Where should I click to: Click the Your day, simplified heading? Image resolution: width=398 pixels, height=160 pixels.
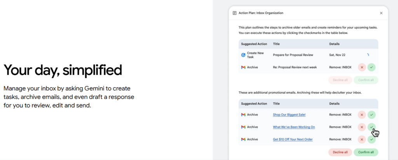click(x=63, y=70)
